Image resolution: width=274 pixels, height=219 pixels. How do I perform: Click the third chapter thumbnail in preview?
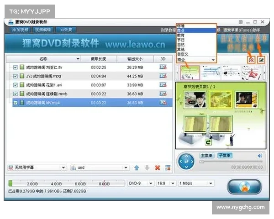coord(247,99)
